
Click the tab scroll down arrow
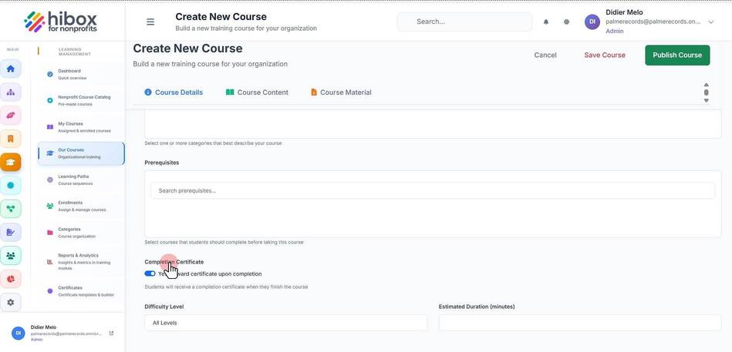pyautogui.click(x=706, y=100)
